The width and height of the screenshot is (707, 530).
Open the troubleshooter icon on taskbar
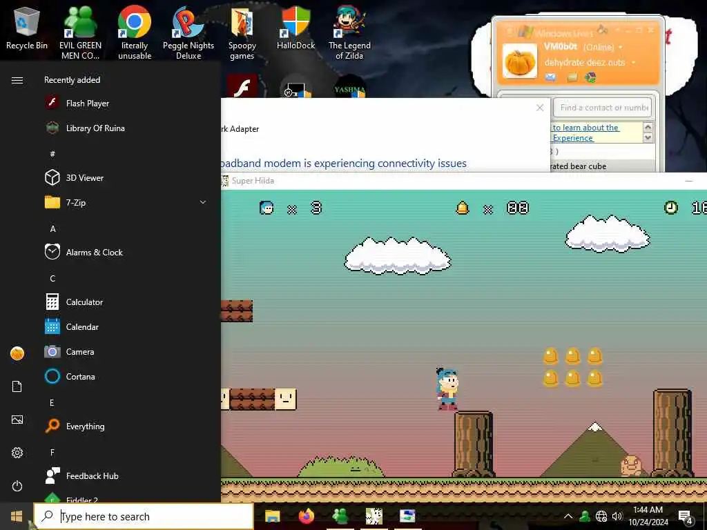pyautogui.click(x=407, y=516)
